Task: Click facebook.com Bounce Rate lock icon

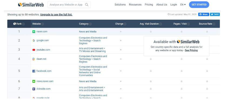Action: click(x=207, y=71)
